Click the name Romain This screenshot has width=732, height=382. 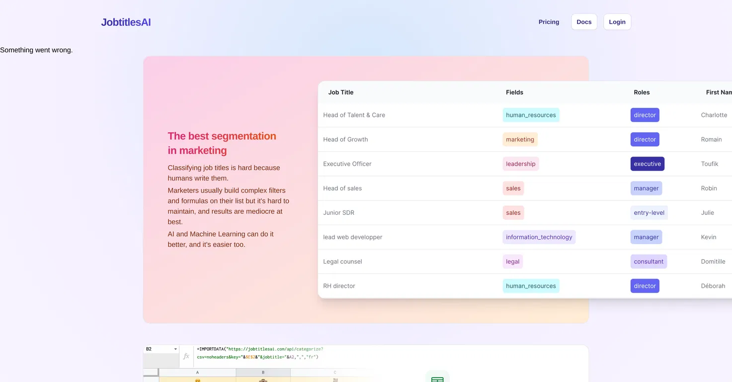point(711,139)
